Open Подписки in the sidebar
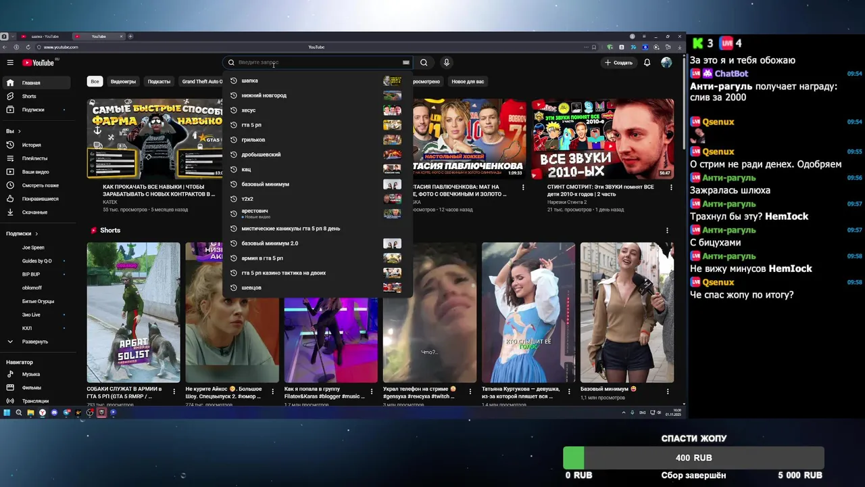Viewport: 865px width, 487px height. (37, 110)
